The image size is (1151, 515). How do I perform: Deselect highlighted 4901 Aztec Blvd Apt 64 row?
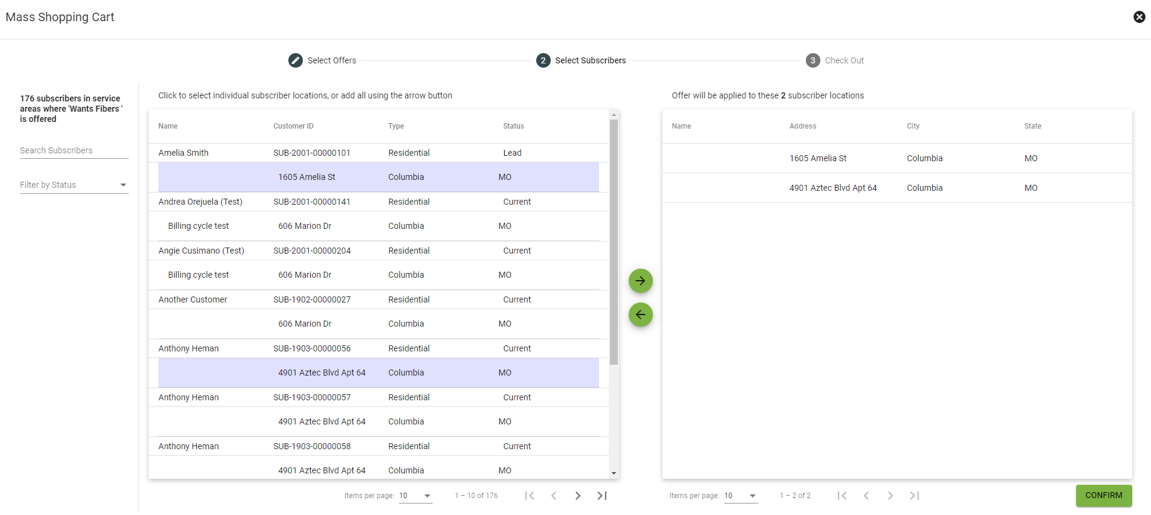click(x=378, y=373)
